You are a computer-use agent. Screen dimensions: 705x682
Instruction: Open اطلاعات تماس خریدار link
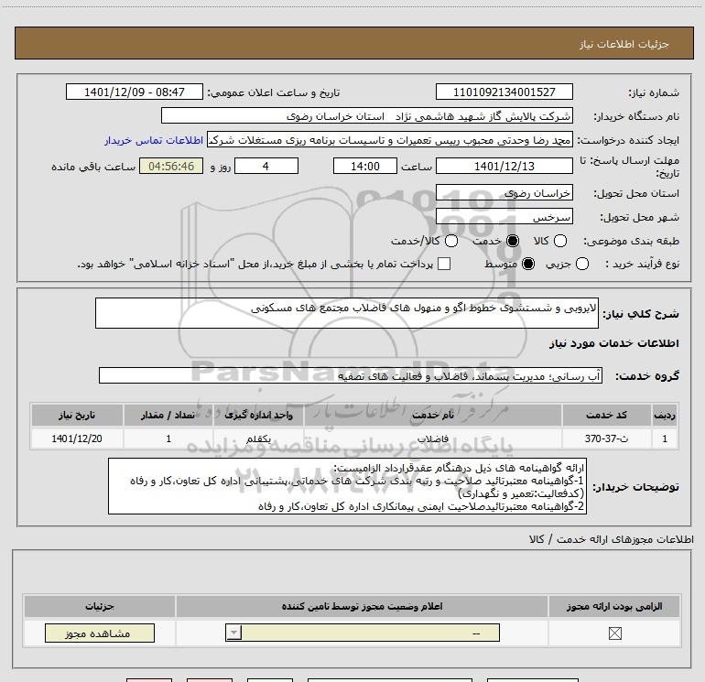tap(154, 140)
